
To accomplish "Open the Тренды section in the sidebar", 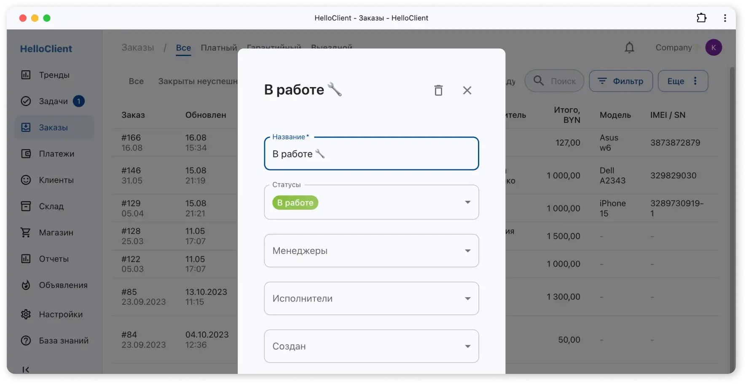I will coord(54,75).
